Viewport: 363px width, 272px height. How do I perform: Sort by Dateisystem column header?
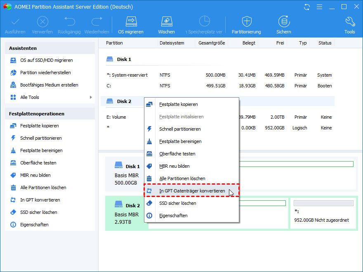point(172,43)
